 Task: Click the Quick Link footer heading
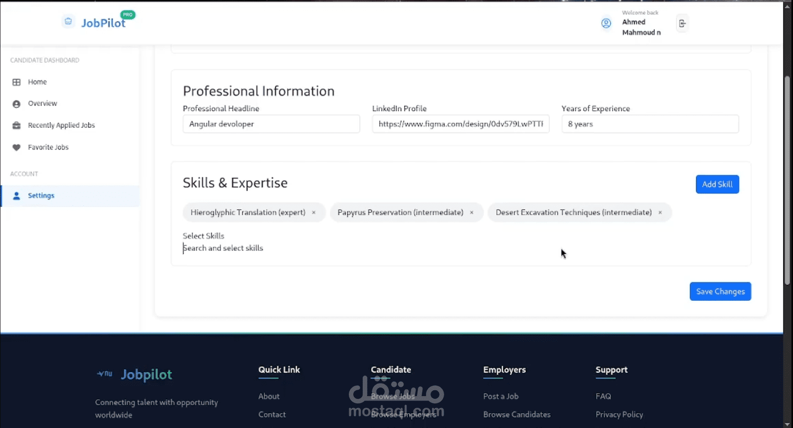click(x=279, y=370)
